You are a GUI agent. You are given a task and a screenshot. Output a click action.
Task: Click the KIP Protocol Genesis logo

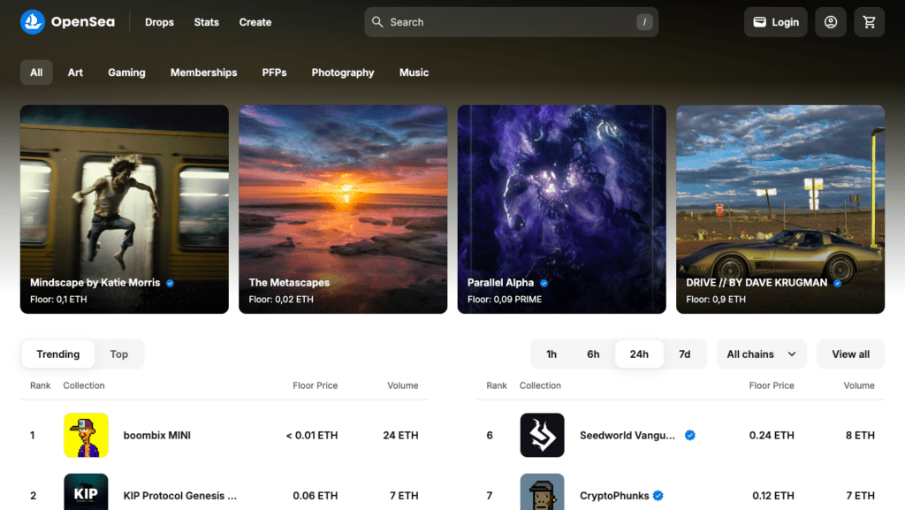(86, 492)
